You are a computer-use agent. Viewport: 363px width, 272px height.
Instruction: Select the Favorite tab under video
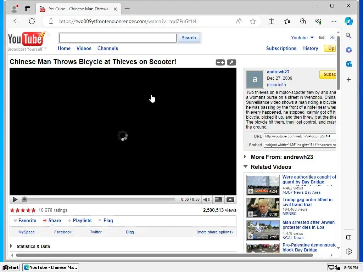(25, 220)
